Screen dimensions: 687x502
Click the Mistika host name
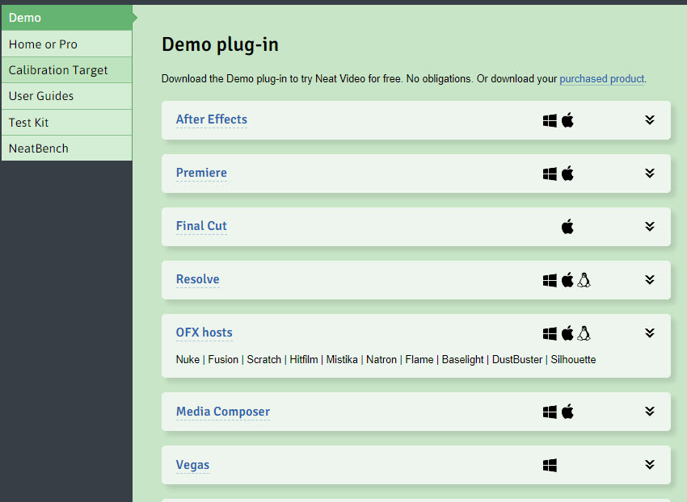pyautogui.click(x=342, y=359)
